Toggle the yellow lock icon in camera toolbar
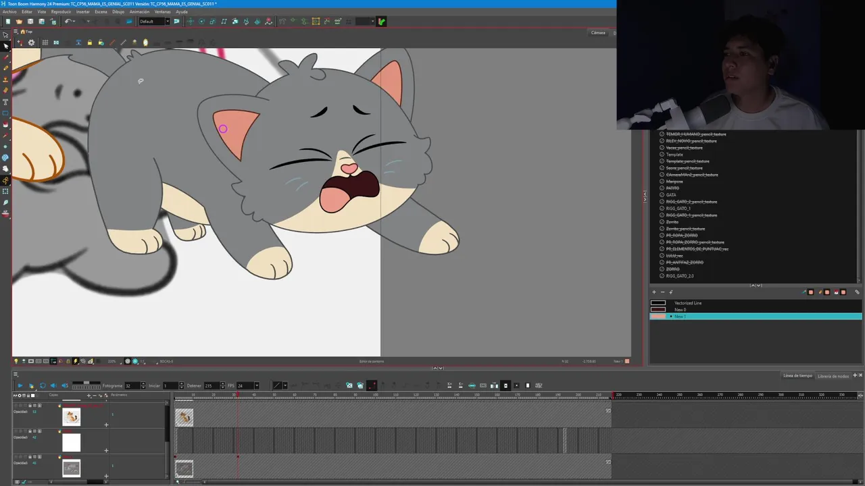 89,43
